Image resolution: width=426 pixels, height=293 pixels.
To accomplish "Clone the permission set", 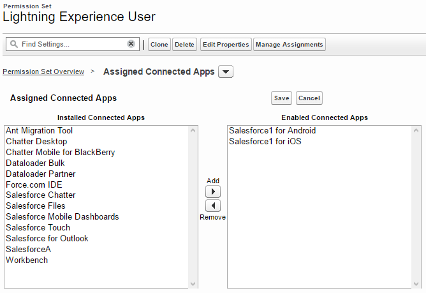I will click(159, 45).
